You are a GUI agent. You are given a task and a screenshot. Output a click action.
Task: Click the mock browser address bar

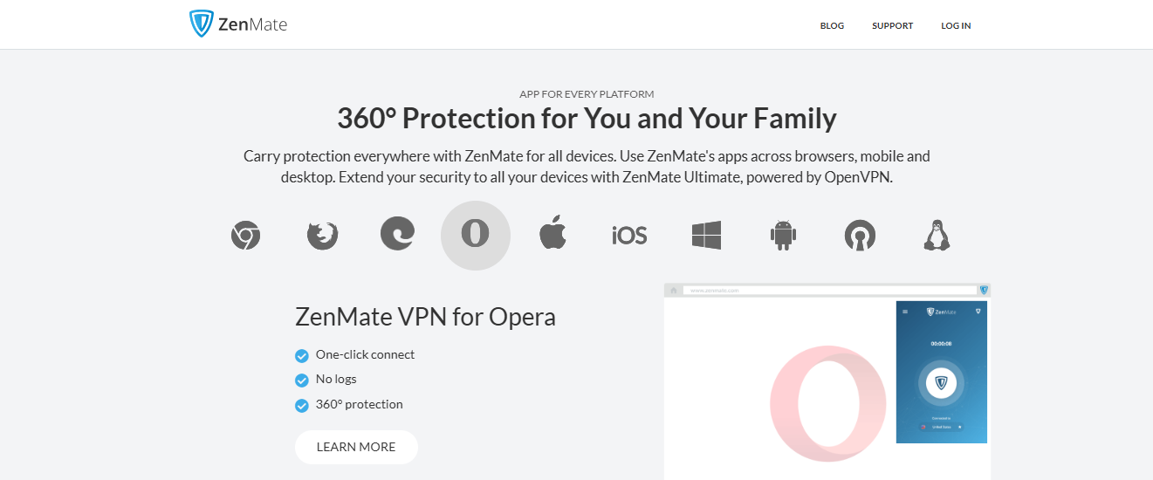[829, 290]
